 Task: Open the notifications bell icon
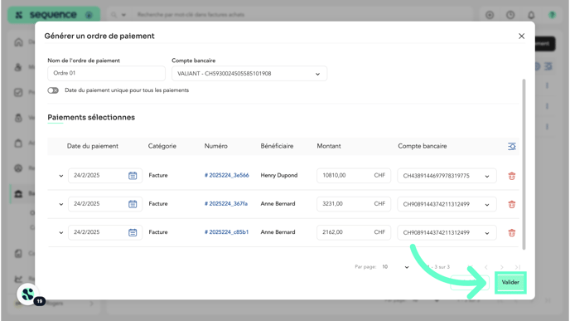tap(531, 15)
